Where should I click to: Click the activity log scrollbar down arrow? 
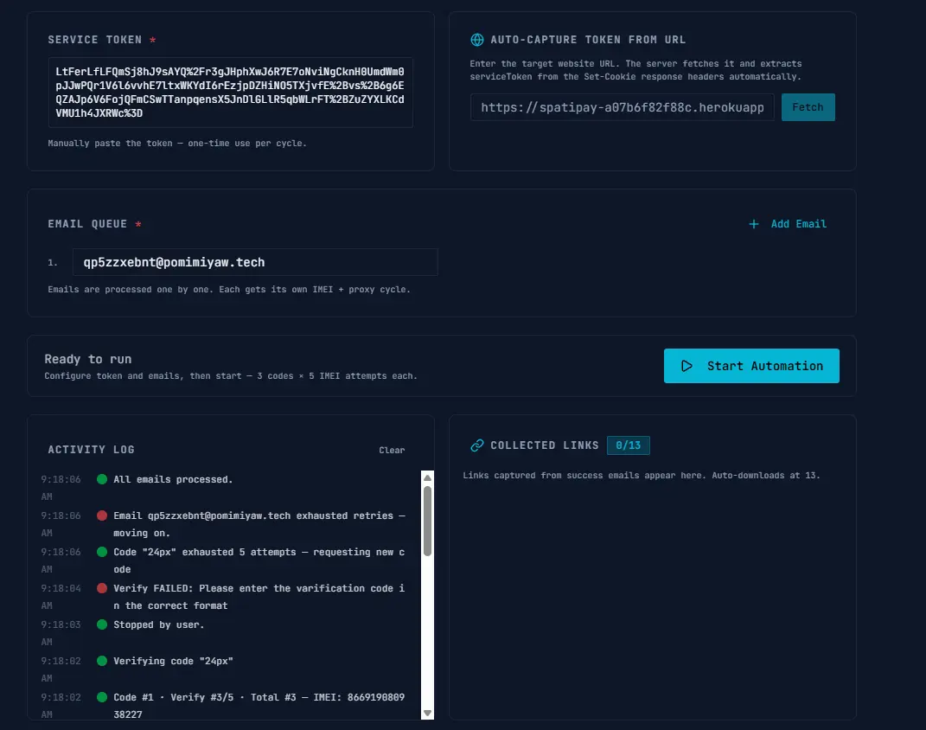click(428, 713)
